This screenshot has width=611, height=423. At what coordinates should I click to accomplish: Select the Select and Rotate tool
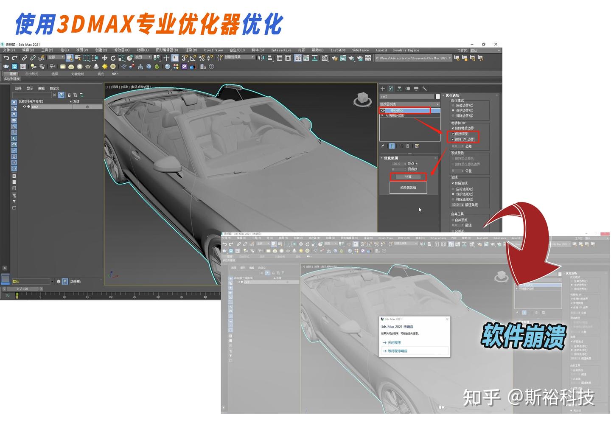point(113,58)
